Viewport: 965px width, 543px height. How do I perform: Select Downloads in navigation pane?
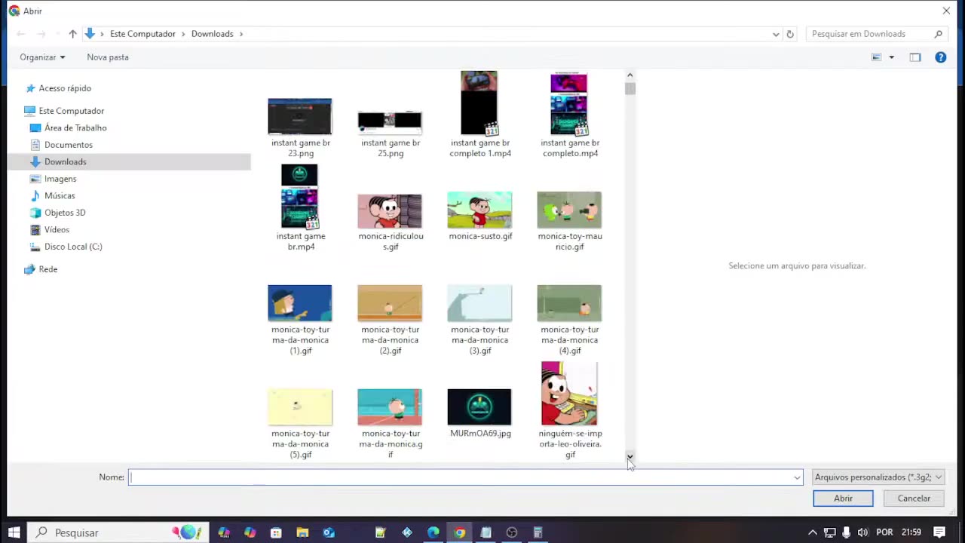coord(65,162)
